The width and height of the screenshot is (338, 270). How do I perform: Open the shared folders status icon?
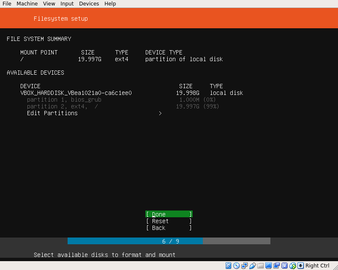pos(261,266)
